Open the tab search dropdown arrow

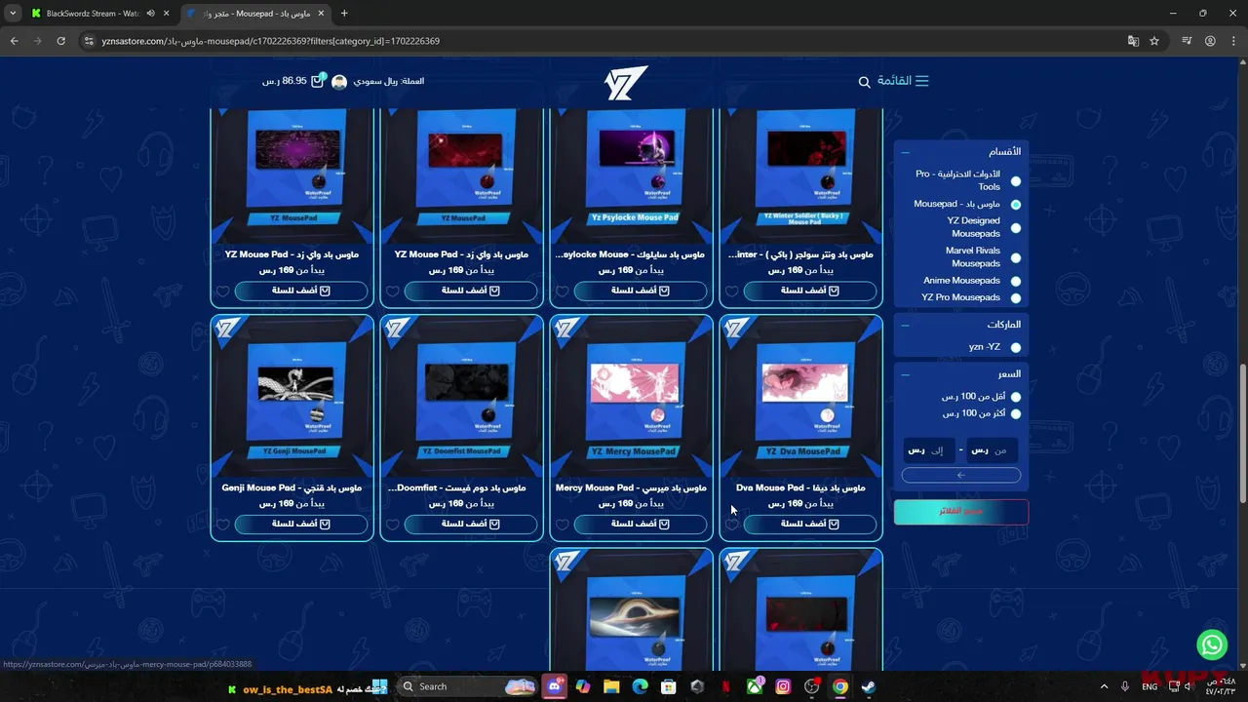coord(13,14)
